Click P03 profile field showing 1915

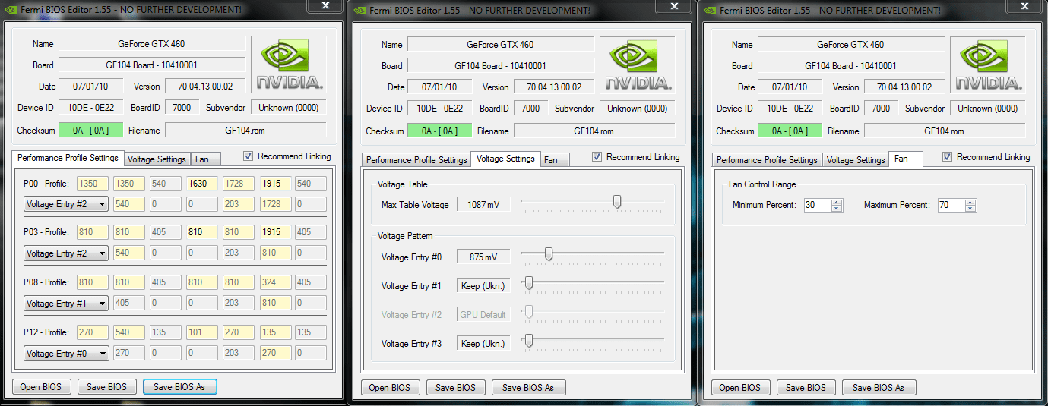tap(274, 232)
